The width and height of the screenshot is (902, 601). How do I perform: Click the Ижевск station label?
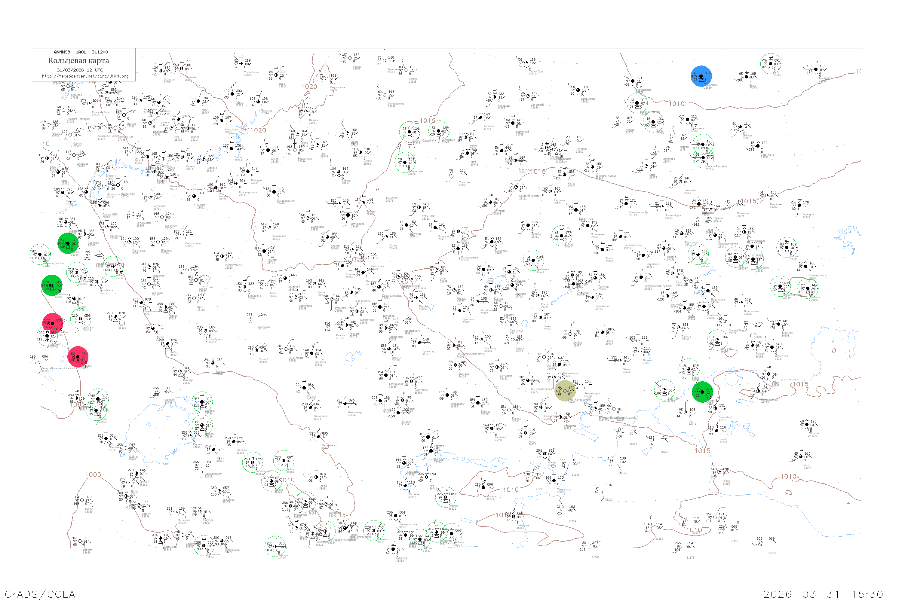click(190, 167)
